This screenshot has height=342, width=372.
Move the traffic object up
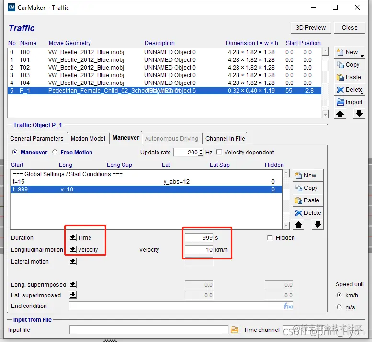point(340,114)
